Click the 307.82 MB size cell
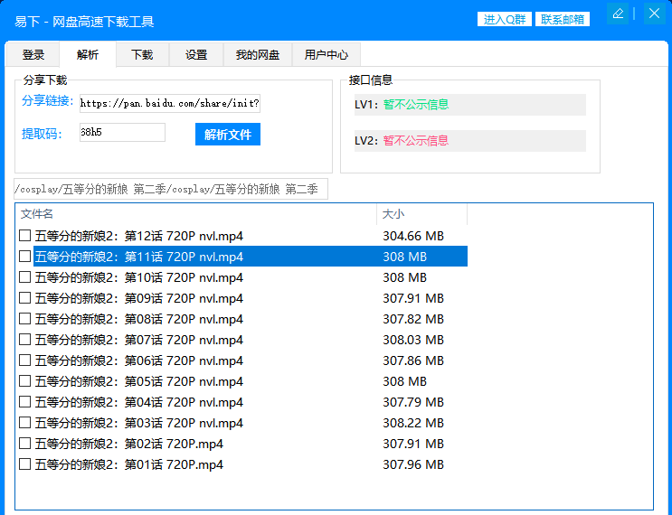 (413, 319)
